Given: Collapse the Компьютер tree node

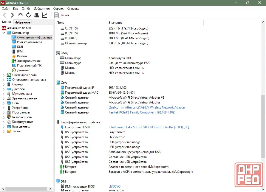Looking at the screenshot, I should 4,33.
